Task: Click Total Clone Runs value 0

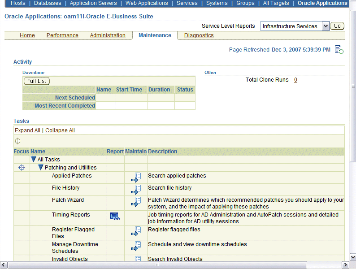Action: pos(295,80)
